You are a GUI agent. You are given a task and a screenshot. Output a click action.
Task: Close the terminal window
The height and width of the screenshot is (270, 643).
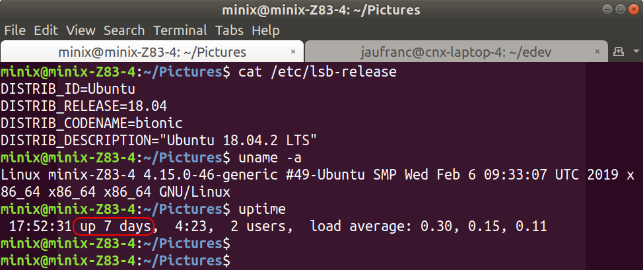click(634, 9)
